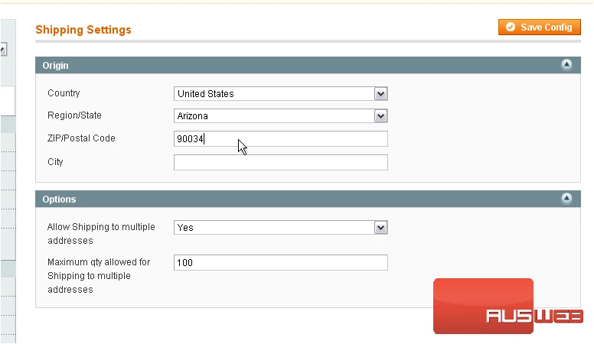Open the Region/State dropdown showing Arizona
594x344 pixels.
[x=281, y=115]
